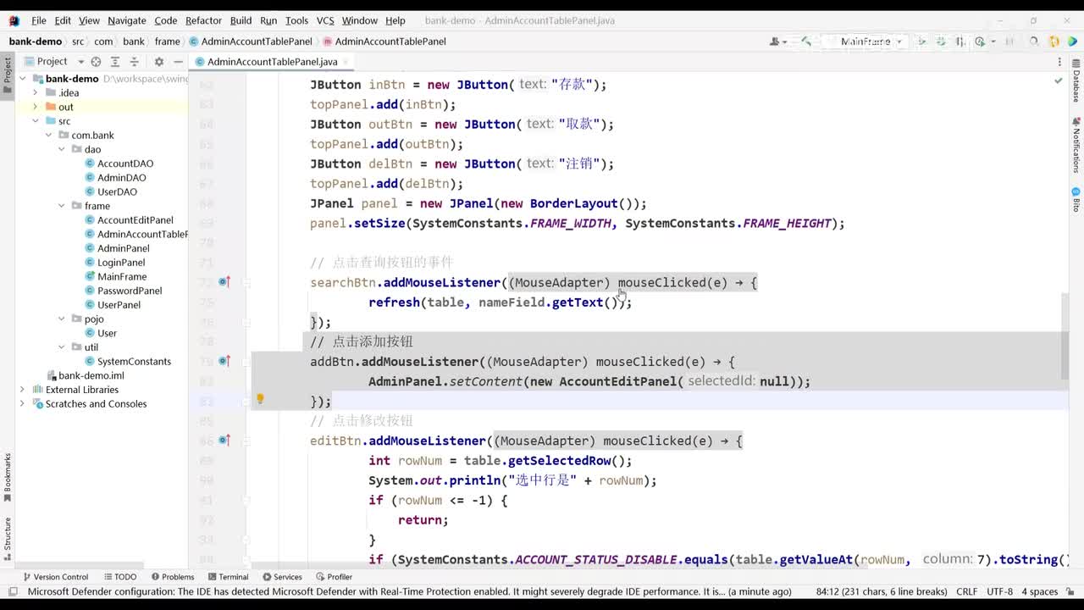Click the yellow IDE updates icon

[x=1054, y=42]
